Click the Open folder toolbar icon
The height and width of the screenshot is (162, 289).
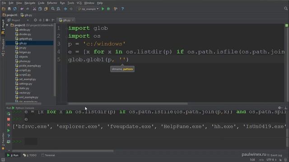tap(4, 9)
